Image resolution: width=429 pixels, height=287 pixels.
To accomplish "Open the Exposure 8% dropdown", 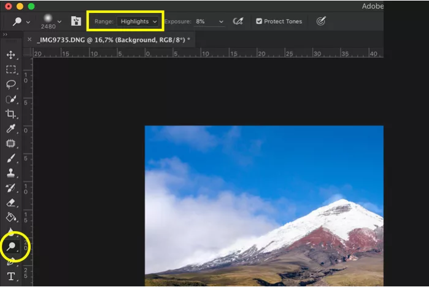I will tap(209, 22).
